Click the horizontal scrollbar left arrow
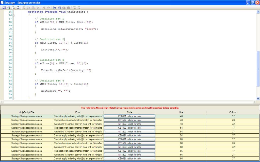260x162 pixels. (x=2, y=102)
